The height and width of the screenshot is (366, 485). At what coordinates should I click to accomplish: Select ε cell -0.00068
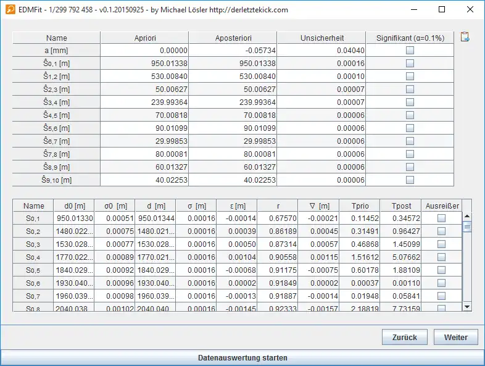(237, 270)
